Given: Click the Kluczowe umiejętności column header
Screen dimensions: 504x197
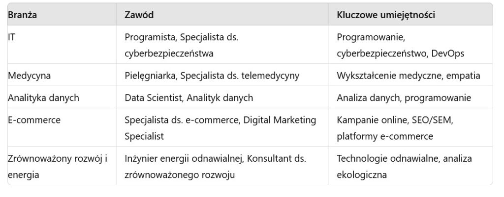Looking at the screenshot, I should (386, 15).
